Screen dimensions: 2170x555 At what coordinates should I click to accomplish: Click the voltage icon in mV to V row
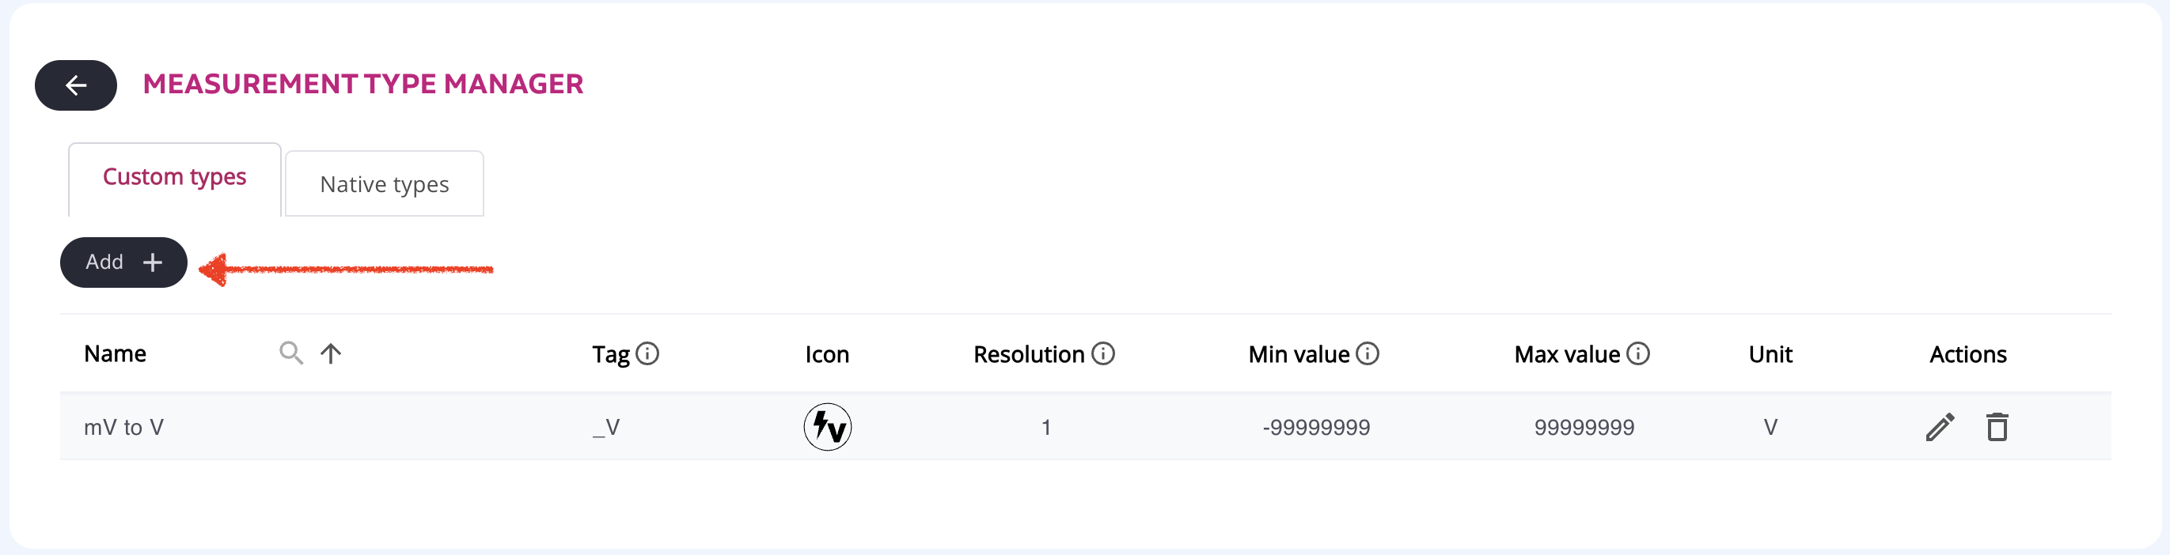(x=827, y=427)
